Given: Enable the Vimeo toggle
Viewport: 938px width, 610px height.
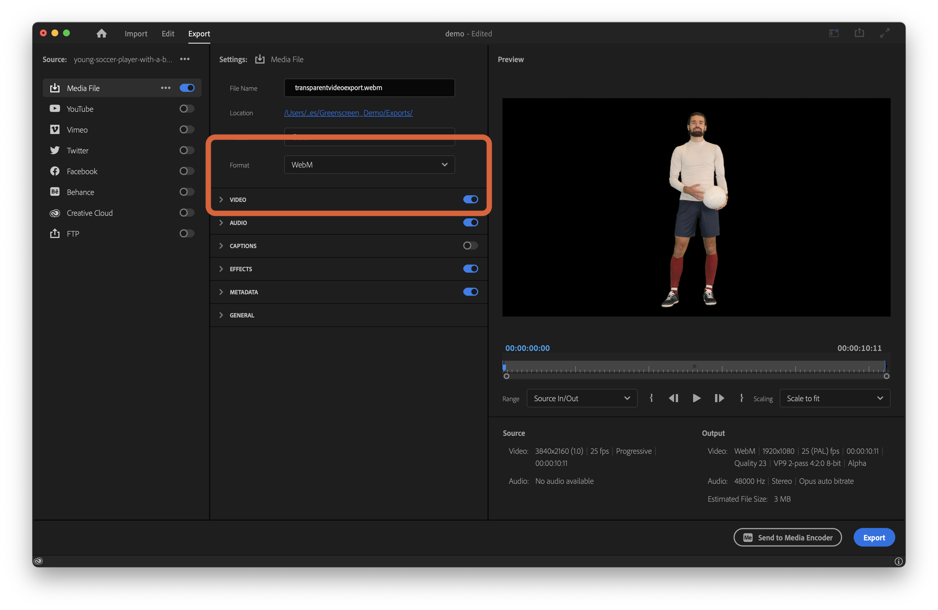Looking at the screenshot, I should pos(187,130).
